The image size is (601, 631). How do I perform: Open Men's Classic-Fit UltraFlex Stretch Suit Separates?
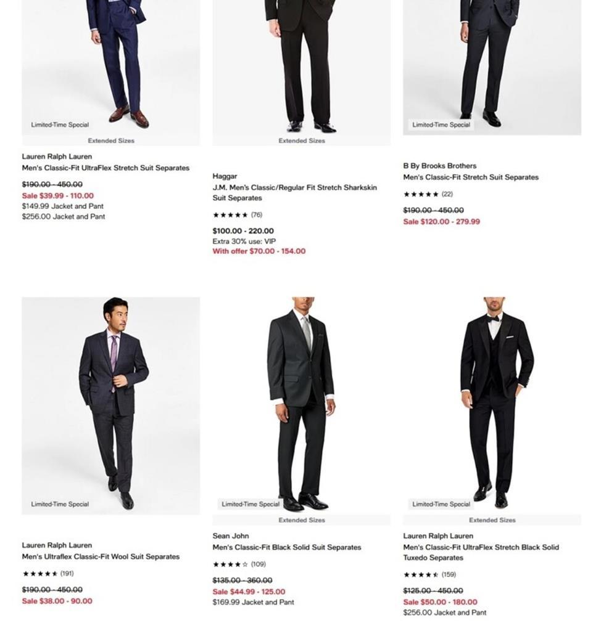pos(106,168)
